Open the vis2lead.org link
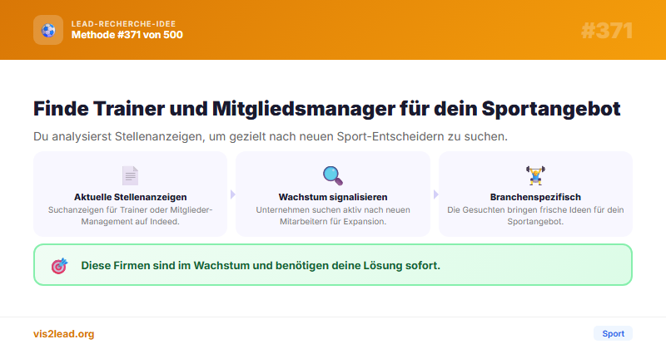The image size is (666, 349). [x=64, y=334]
